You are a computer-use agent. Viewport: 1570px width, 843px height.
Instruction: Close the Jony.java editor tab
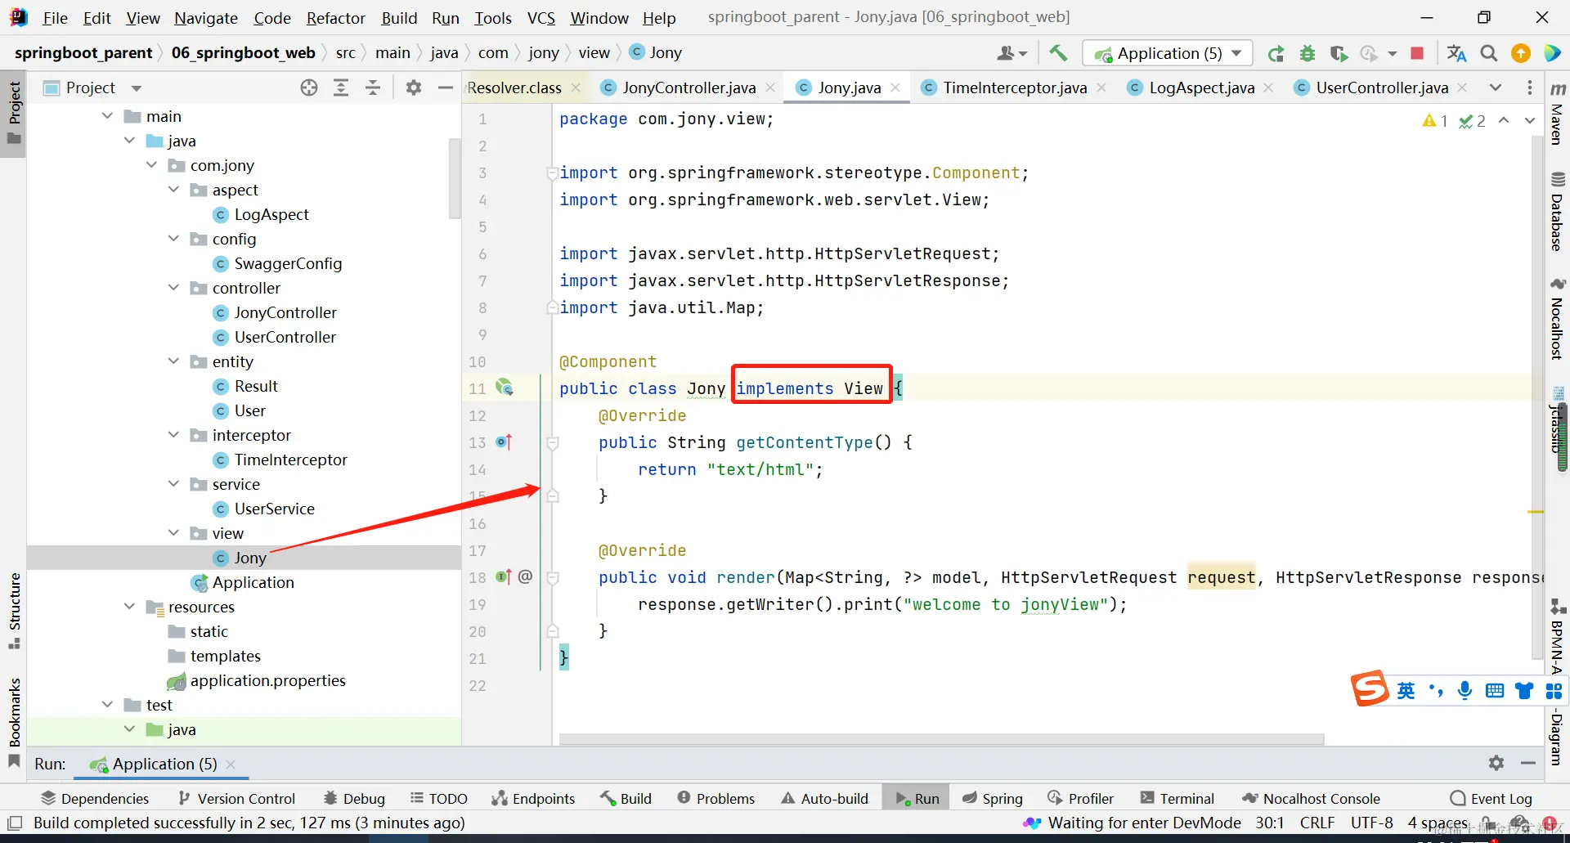pyautogui.click(x=895, y=87)
